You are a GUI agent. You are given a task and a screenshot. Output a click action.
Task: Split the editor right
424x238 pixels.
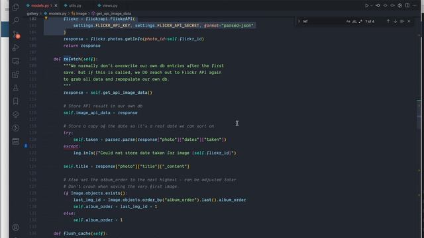click(x=407, y=5)
